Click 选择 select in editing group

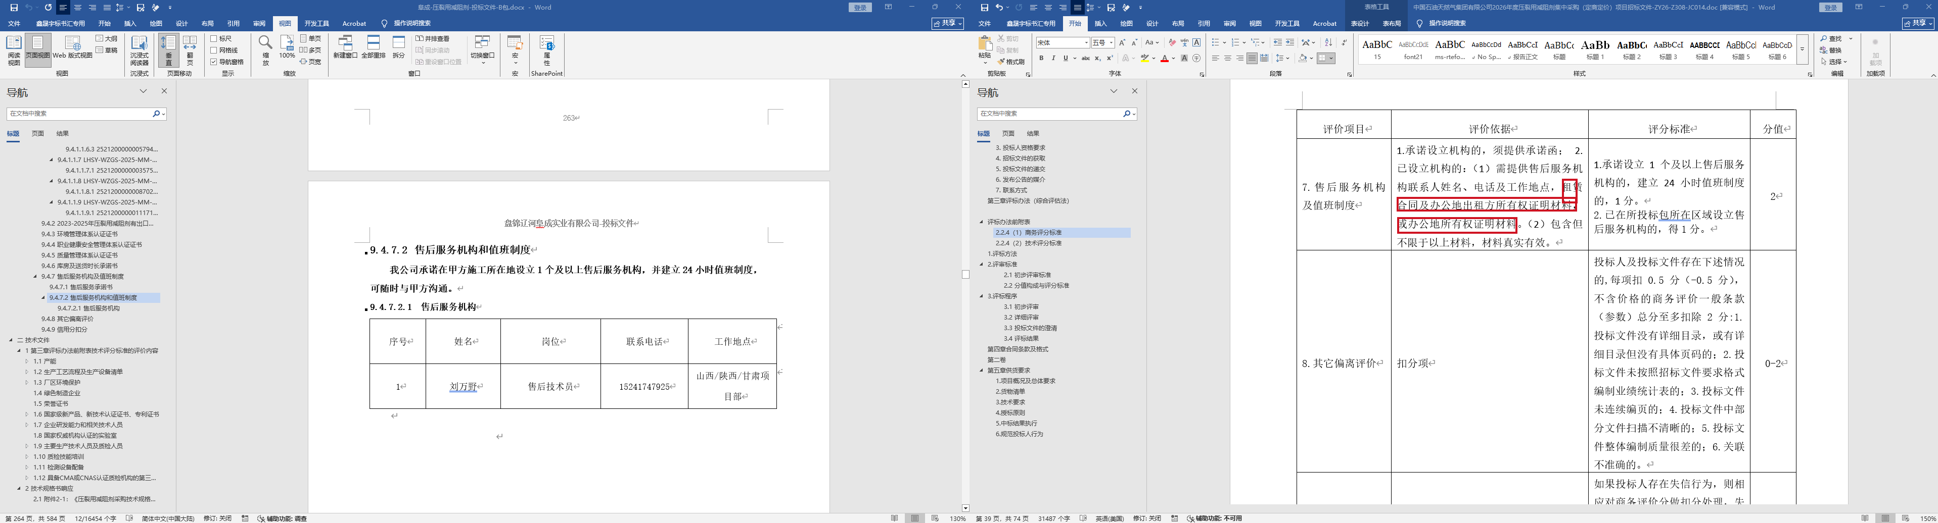(1833, 62)
